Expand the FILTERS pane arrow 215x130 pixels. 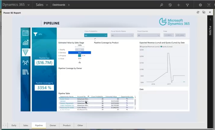pos(210,19)
